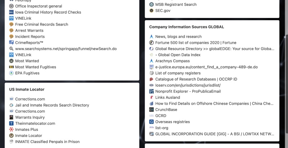Click the Inmates Plus red icon

tap(12, 129)
